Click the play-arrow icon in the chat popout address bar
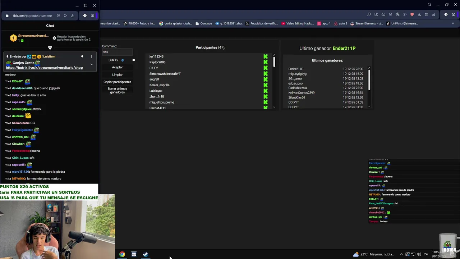The image size is (460, 259). (x=65, y=15)
